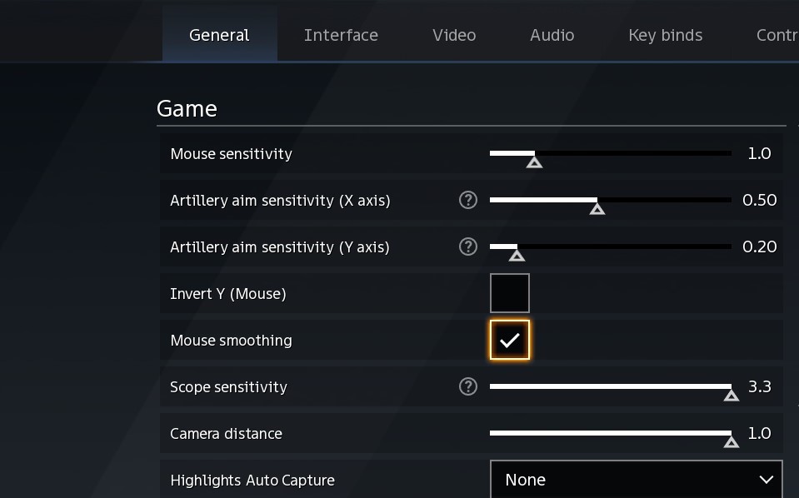Viewport: 799px width, 498px height.
Task: Open the Highlights Auto Capture dropdown
Action: pyautogui.click(x=636, y=480)
